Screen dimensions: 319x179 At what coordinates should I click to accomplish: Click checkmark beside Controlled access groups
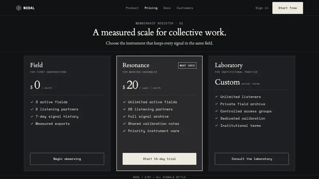click(x=217, y=111)
